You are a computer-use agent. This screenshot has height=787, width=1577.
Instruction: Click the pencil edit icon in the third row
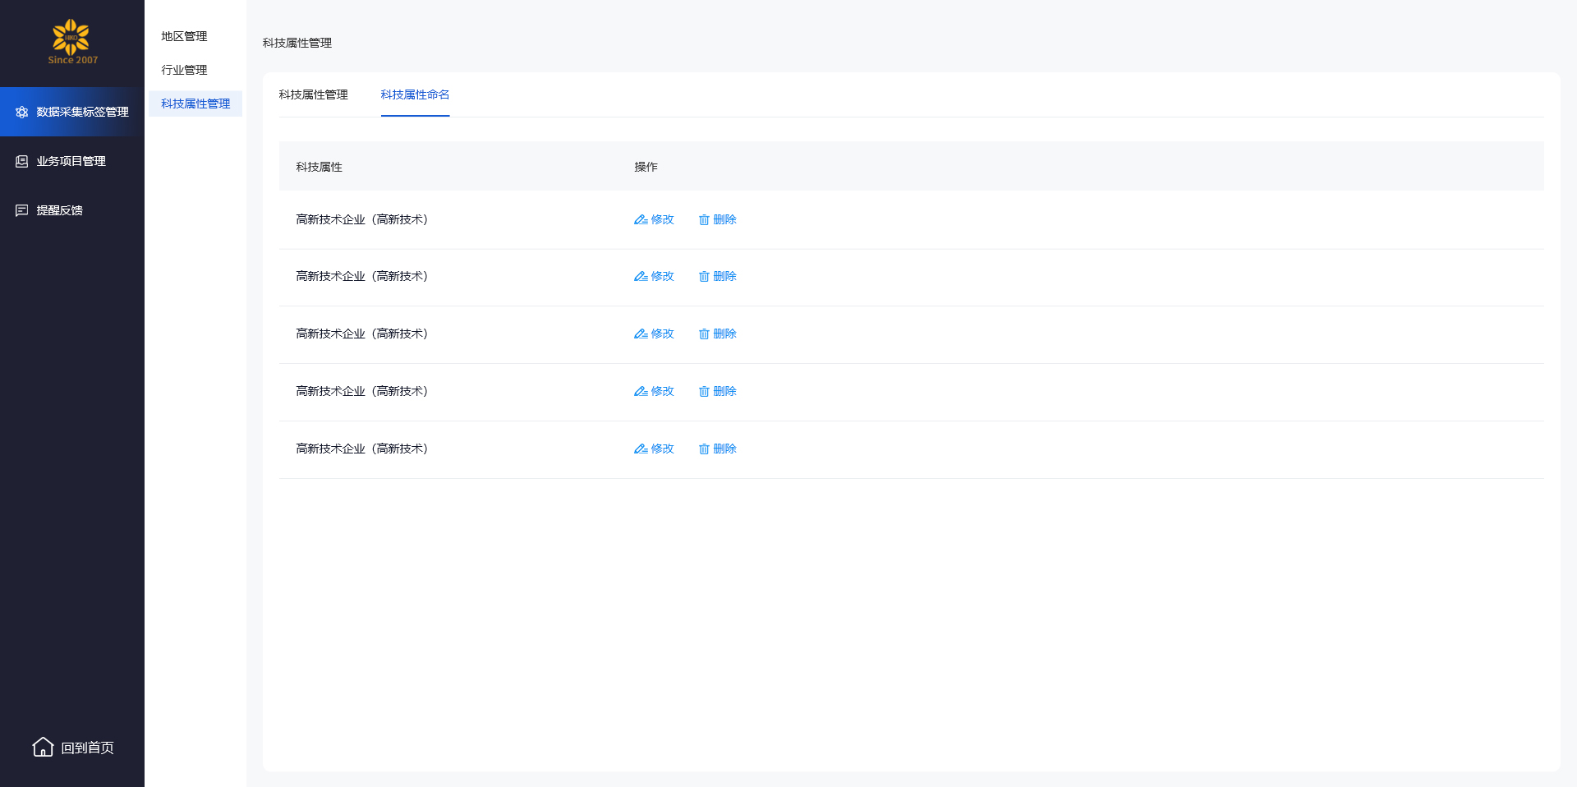(641, 334)
